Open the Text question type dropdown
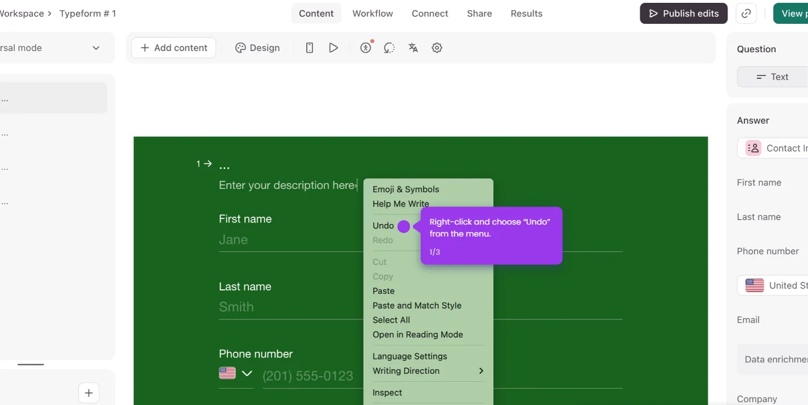 pos(772,77)
